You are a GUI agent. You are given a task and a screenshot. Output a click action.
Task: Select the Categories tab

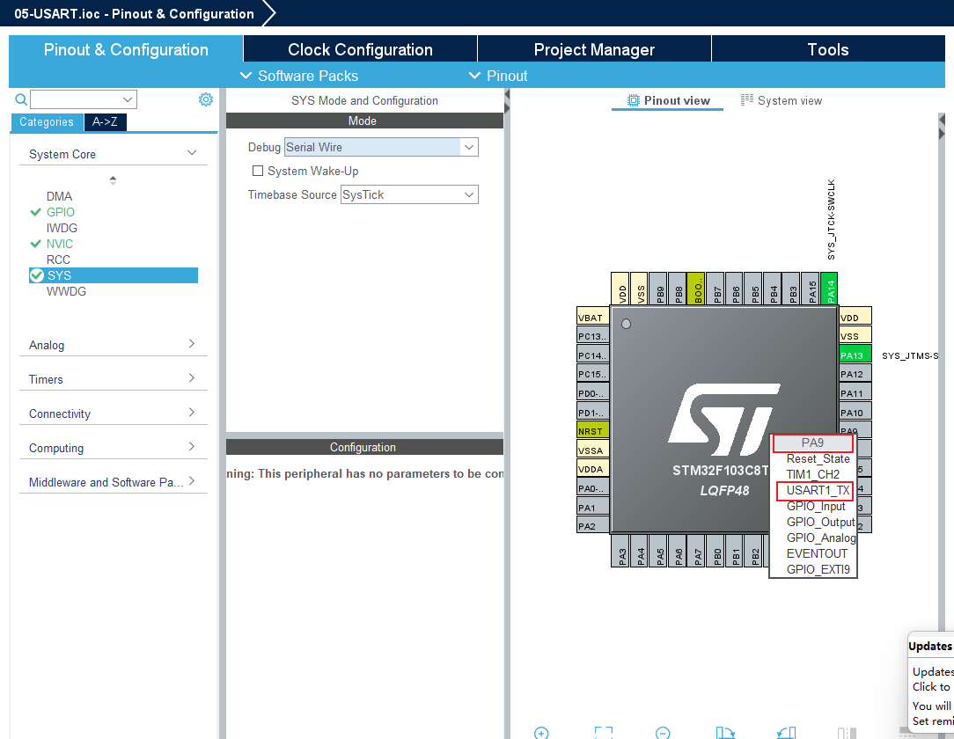[x=47, y=121]
